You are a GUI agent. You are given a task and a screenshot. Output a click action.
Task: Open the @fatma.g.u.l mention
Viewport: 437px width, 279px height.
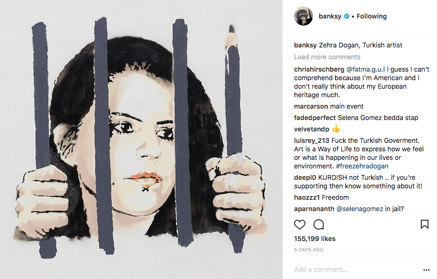(x=365, y=69)
